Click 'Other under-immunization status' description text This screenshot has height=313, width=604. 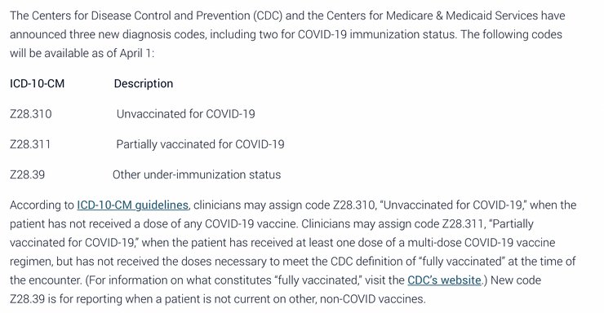197,174
